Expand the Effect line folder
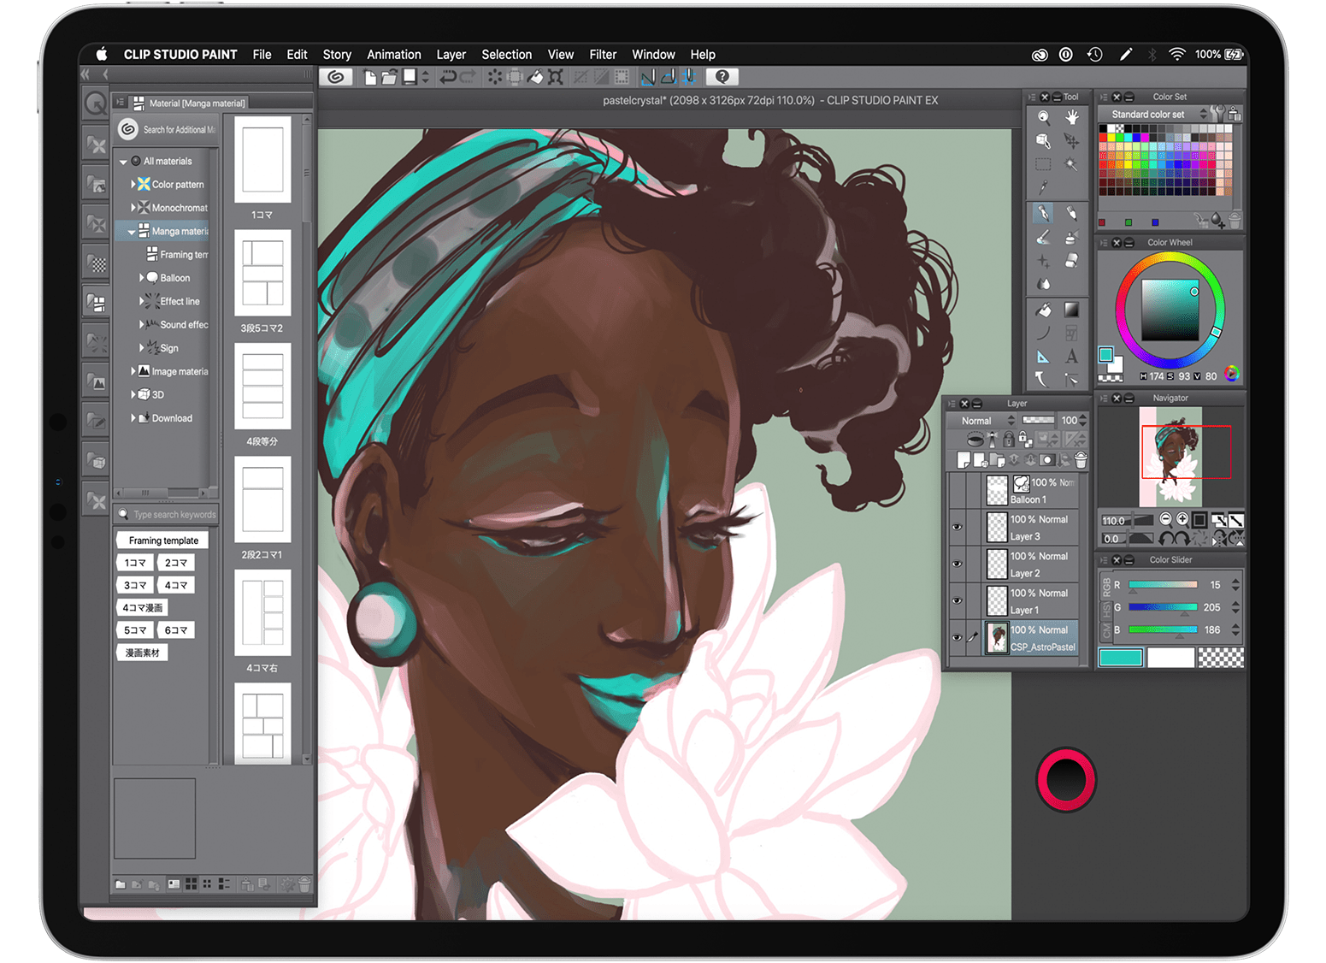Screen dimensions: 1326x963 [142, 301]
